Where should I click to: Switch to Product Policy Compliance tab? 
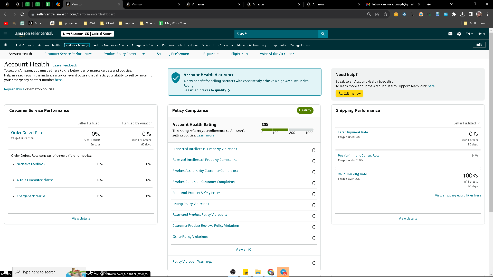(x=124, y=54)
